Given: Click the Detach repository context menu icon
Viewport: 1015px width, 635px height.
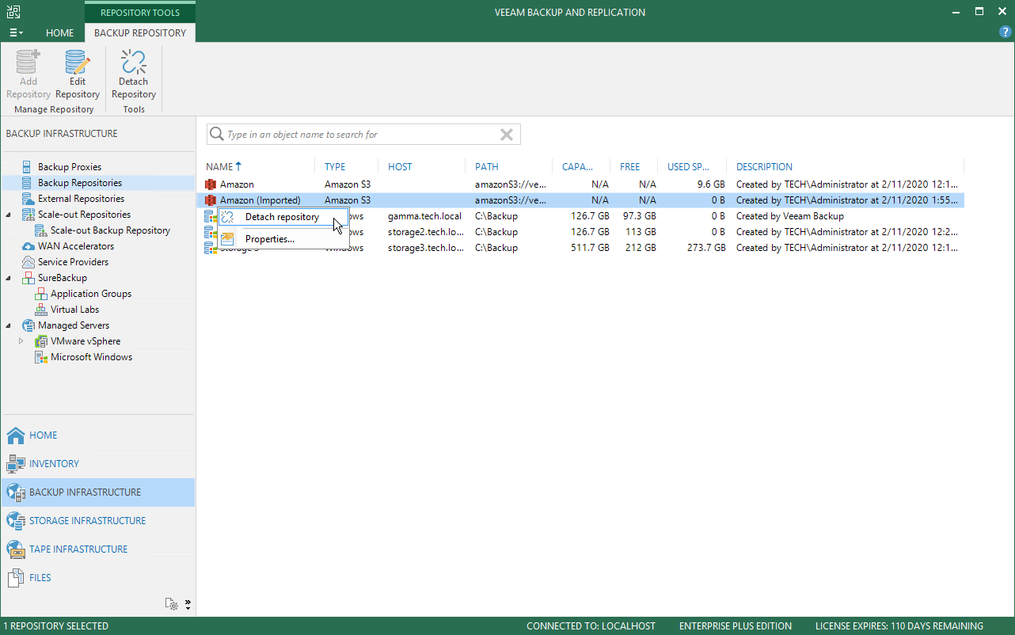Looking at the screenshot, I should 228,217.
